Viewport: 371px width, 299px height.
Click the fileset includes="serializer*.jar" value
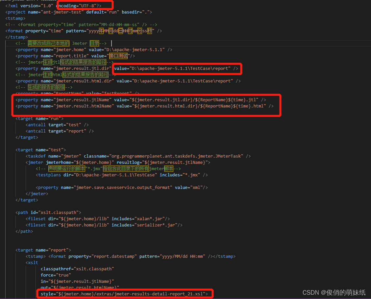pos(156,225)
